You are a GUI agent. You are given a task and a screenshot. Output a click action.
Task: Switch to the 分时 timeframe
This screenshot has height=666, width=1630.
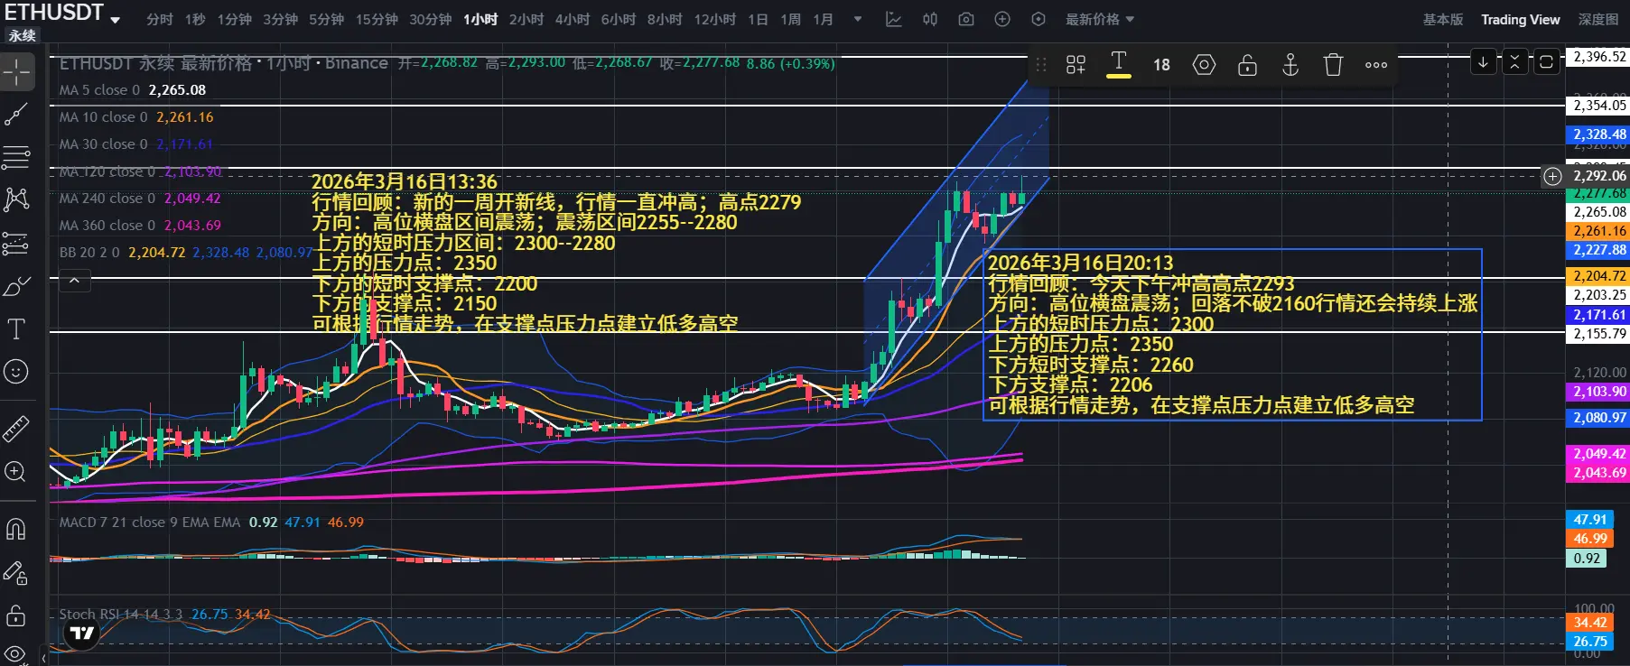(x=159, y=19)
